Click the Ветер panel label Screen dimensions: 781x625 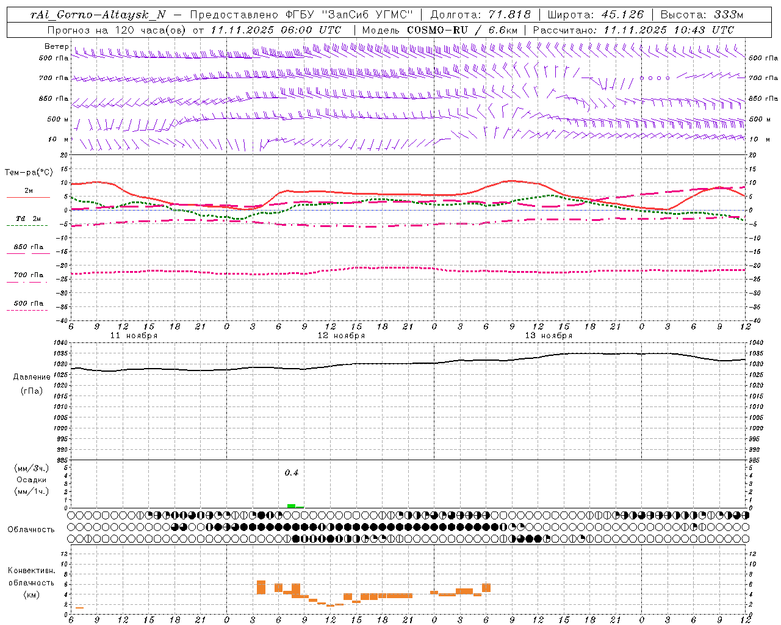pyautogui.click(x=56, y=46)
